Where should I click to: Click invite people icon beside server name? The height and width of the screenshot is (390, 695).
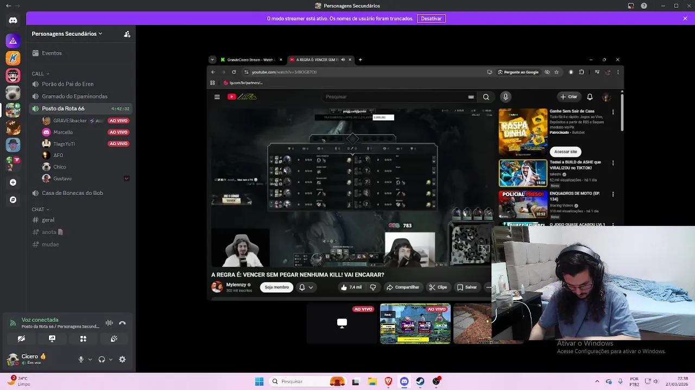(127, 34)
